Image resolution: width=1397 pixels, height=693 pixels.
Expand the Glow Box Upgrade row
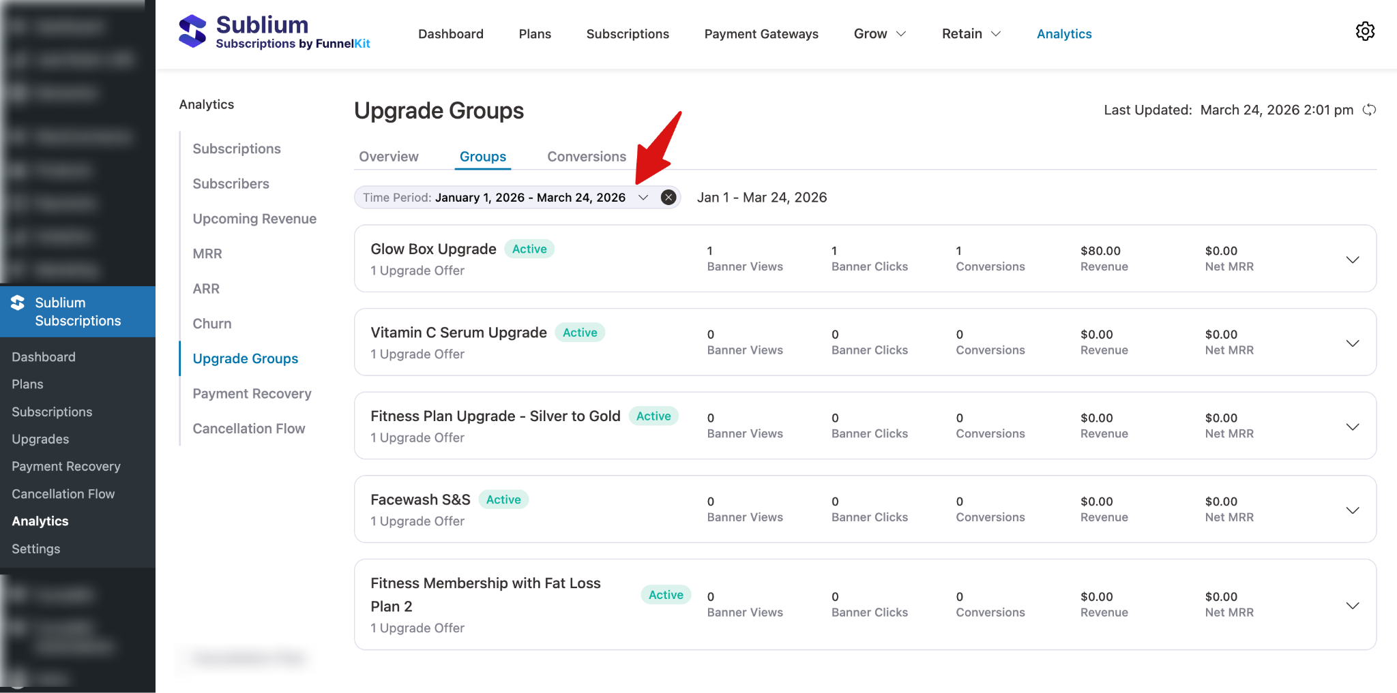[x=1352, y=259]
